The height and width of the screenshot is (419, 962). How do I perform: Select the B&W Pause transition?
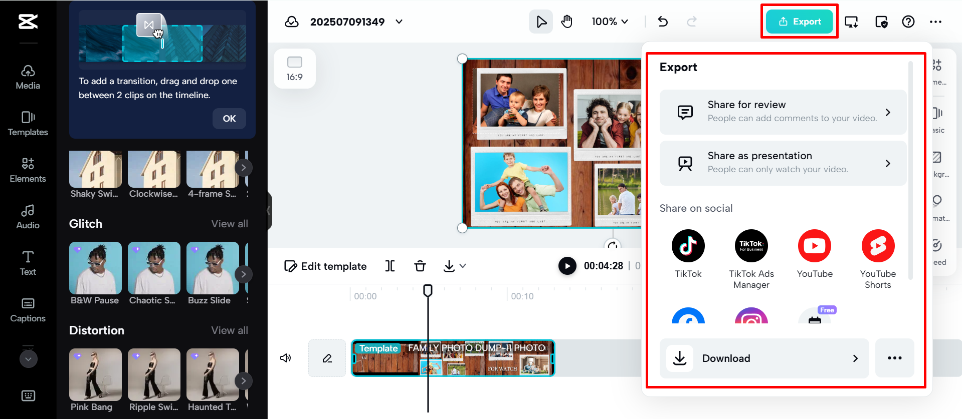[95, 268]
